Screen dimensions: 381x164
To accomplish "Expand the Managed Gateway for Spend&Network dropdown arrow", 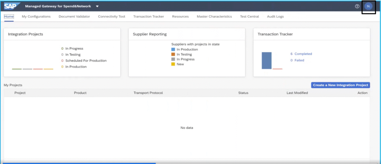I will click(97, 6).
